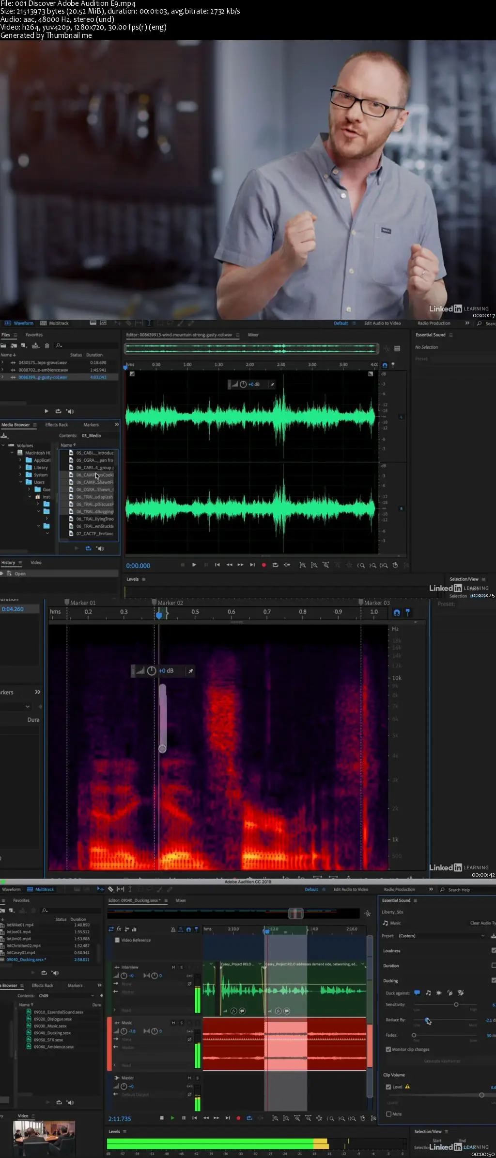Viewport: 496px width, 1158px height.
Task: Duck against Ambience clips icon
Action: pos(450,993)
